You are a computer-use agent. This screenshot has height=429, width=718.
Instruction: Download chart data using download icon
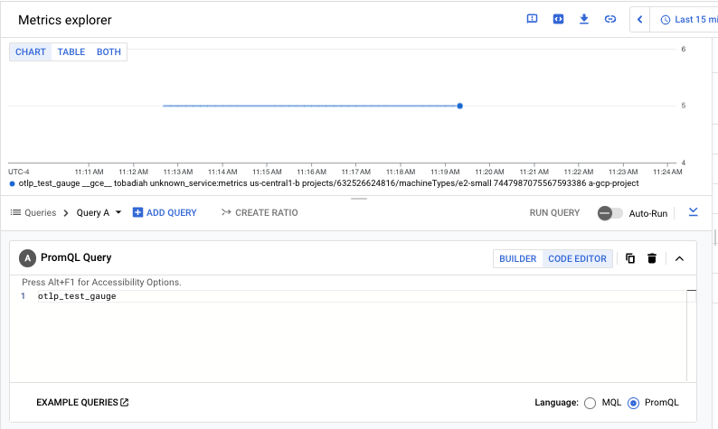584,19
